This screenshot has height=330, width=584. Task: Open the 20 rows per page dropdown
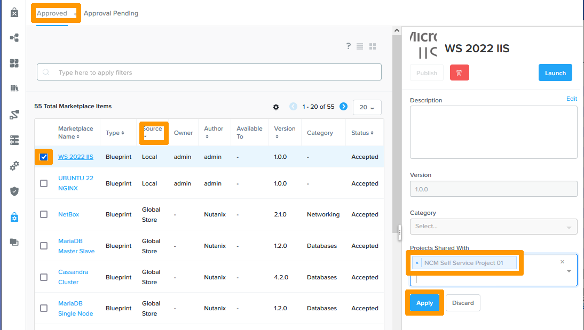pyautogui.click(x=367, y=107)
